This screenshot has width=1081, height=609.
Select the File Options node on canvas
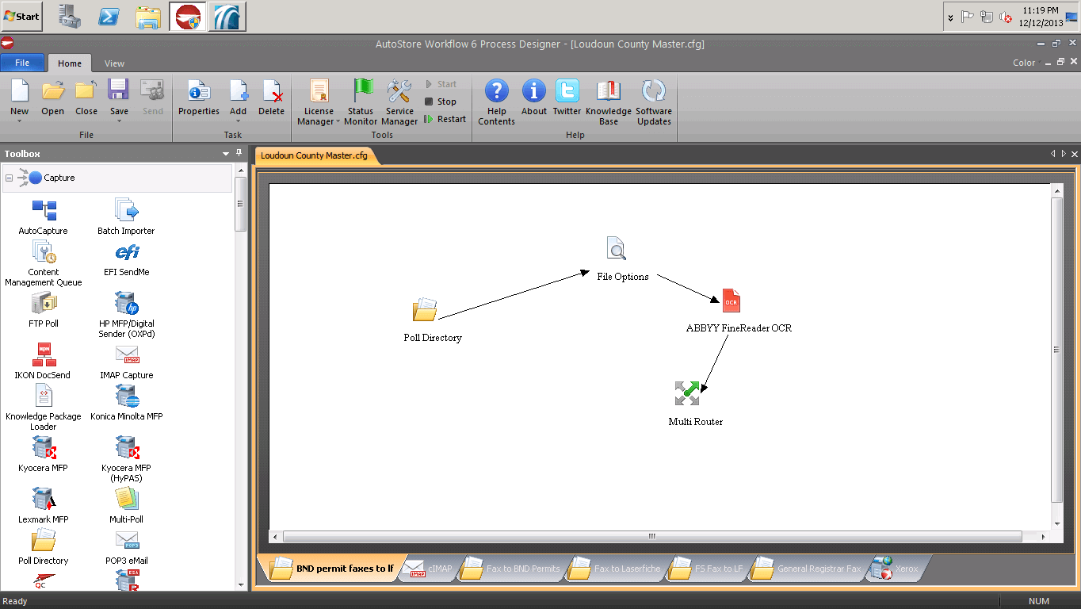click(622, 259)
